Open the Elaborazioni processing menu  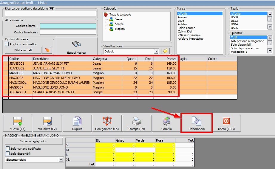(x=197, y=123)
